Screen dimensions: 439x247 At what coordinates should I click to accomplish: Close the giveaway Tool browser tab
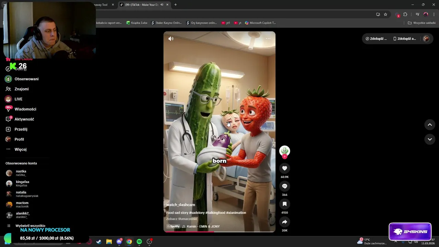pos(113,5)
